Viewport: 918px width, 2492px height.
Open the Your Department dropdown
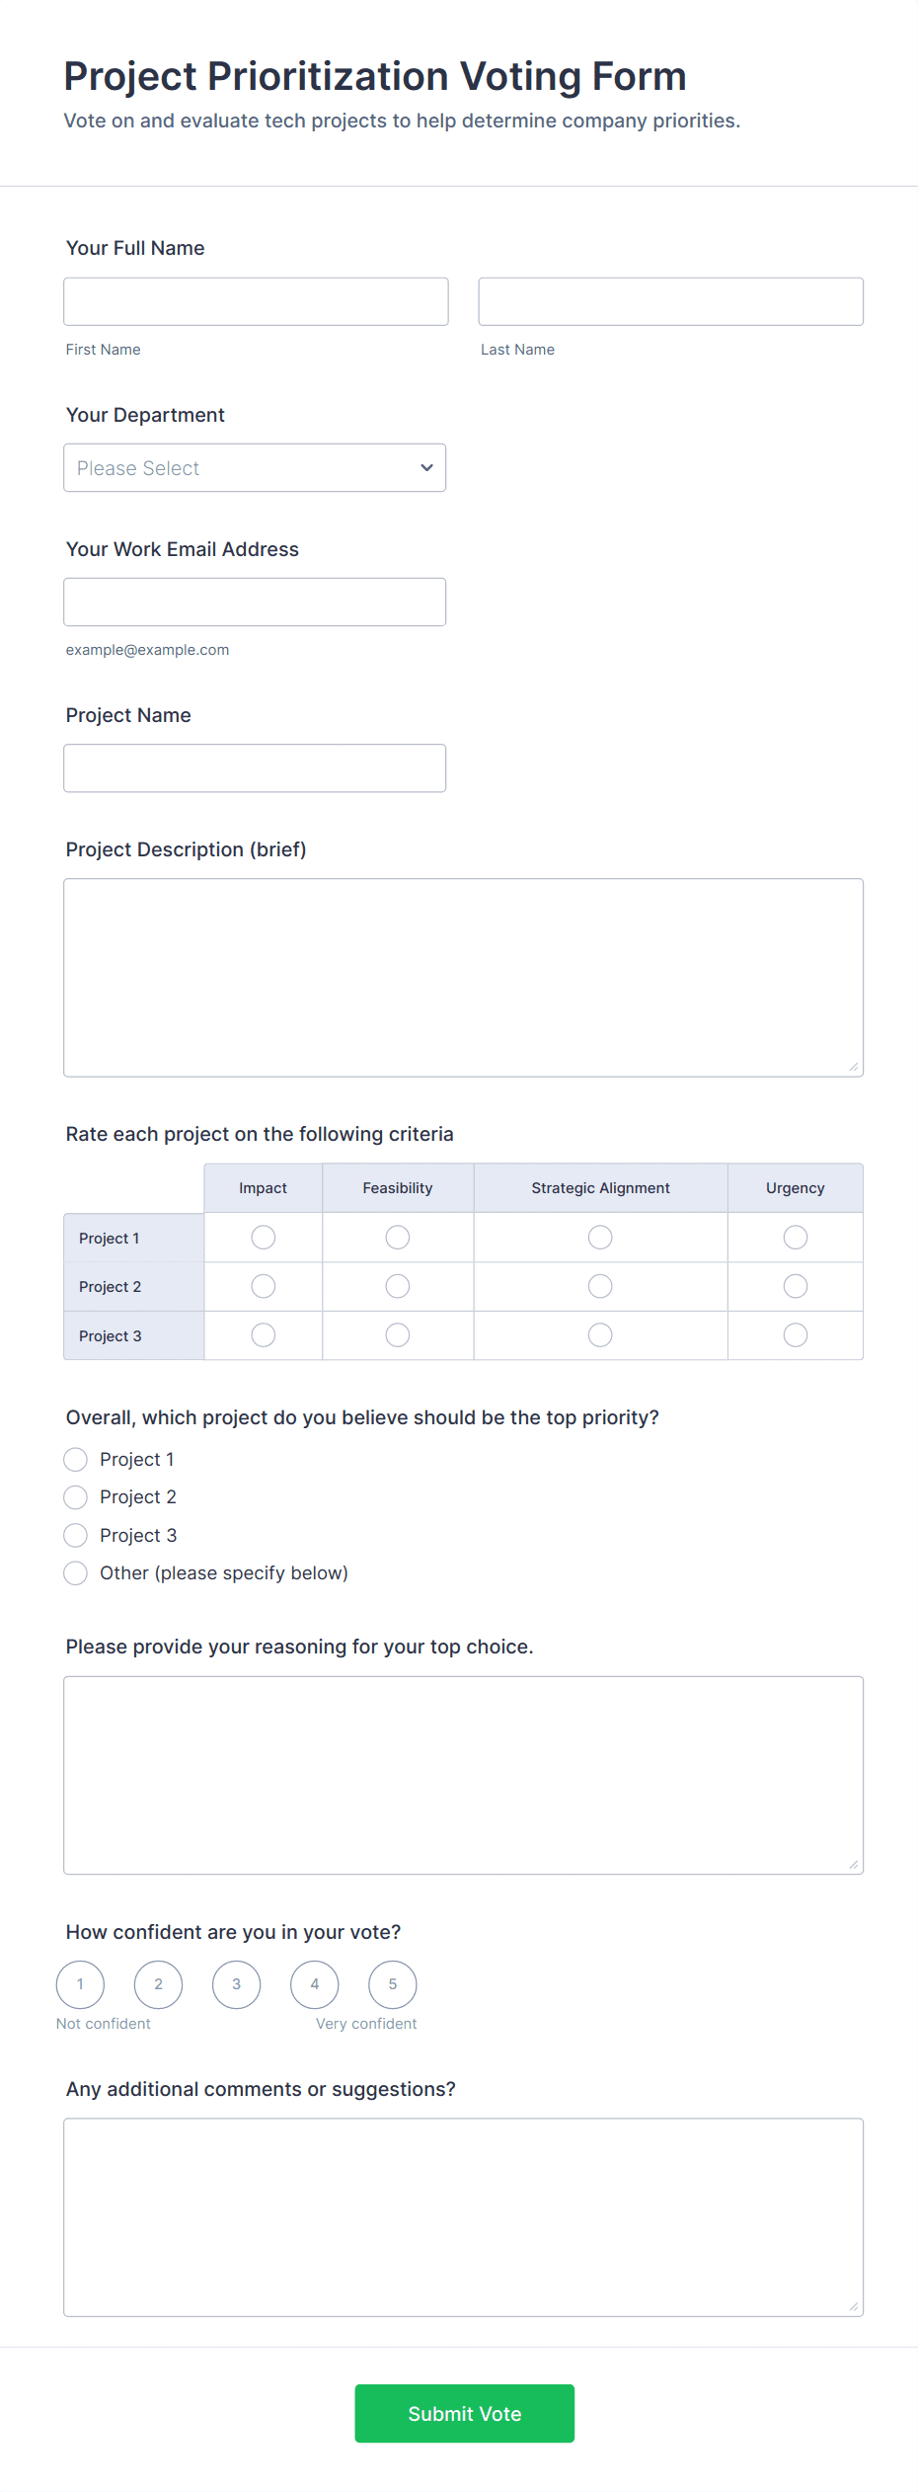pyautogui.click(x=255, y=468)
